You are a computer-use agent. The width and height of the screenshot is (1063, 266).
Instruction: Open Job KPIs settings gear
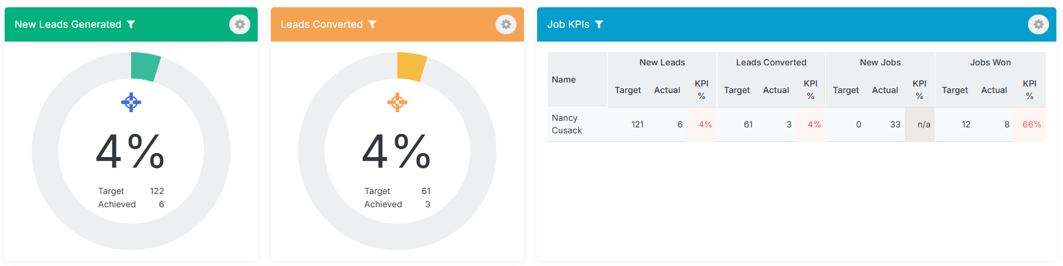[1038, 24]
